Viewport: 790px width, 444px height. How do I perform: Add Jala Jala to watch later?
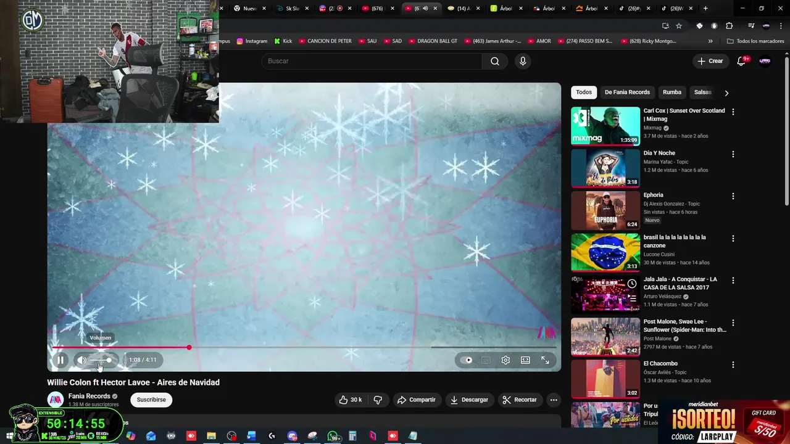[632, 284]
